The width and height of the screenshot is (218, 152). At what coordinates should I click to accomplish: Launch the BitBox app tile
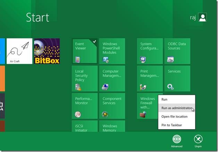47,51
